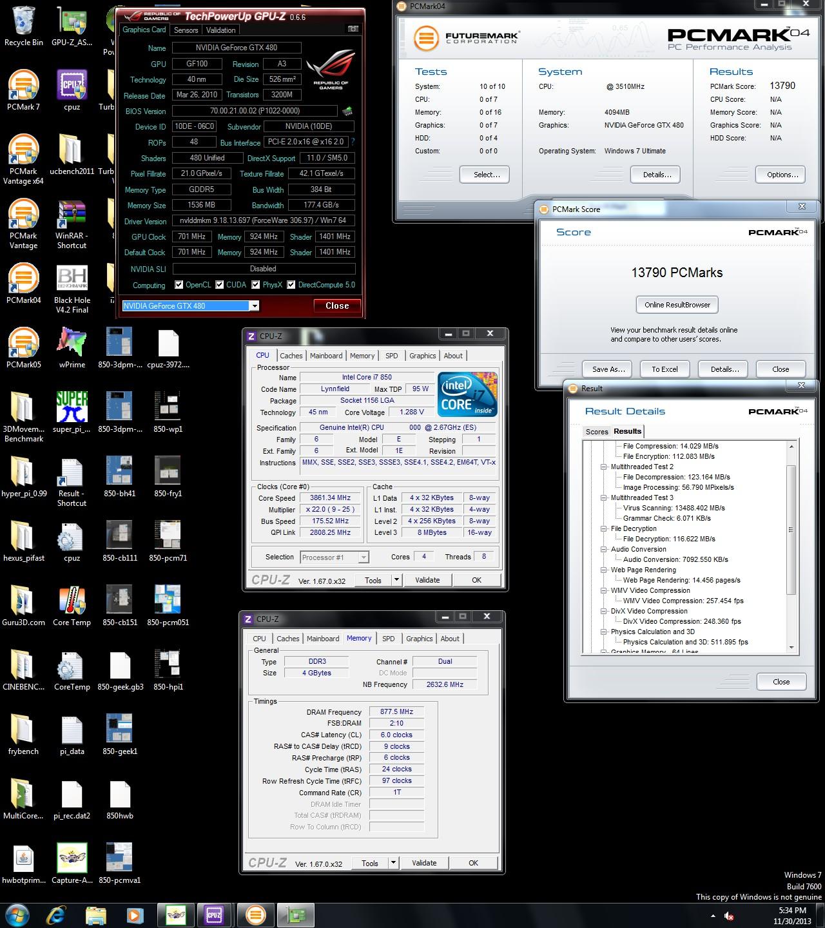The height and width of the screenshot is (928, 825).
Task: Open super_pi desktop icon
Action: point(72,407)
